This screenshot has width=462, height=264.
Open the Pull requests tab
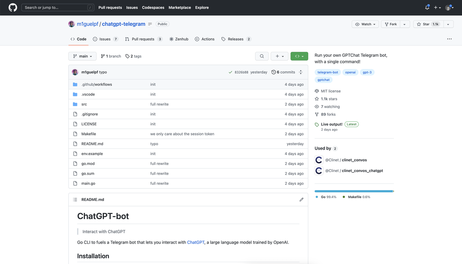(143, 39)
